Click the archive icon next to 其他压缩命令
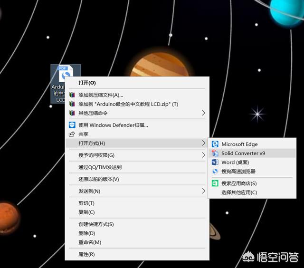Viewport: 304px width, 268px height. 72,113
